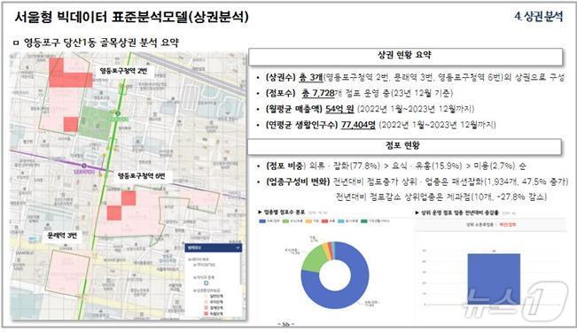The width and height of the screenshot is (577, 332).
Task: Select the darkest red swatch in the map legend
Action: (x=206, y=313)
